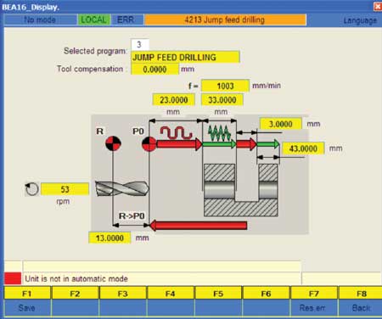Click the spindle rotation direction icon
This screenshot has height=319, width=382.
(31, 189)
